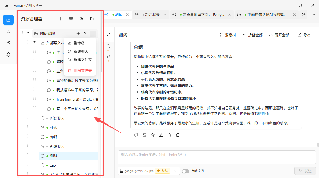Image resolution: width=319 pixels, height=178 pixels.
Task: Click the multi-select copy icon in resource manager
Action: pyautogui.click(x=81, y=19)
